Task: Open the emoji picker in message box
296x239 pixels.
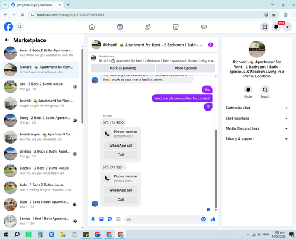Action: [204, 219]
